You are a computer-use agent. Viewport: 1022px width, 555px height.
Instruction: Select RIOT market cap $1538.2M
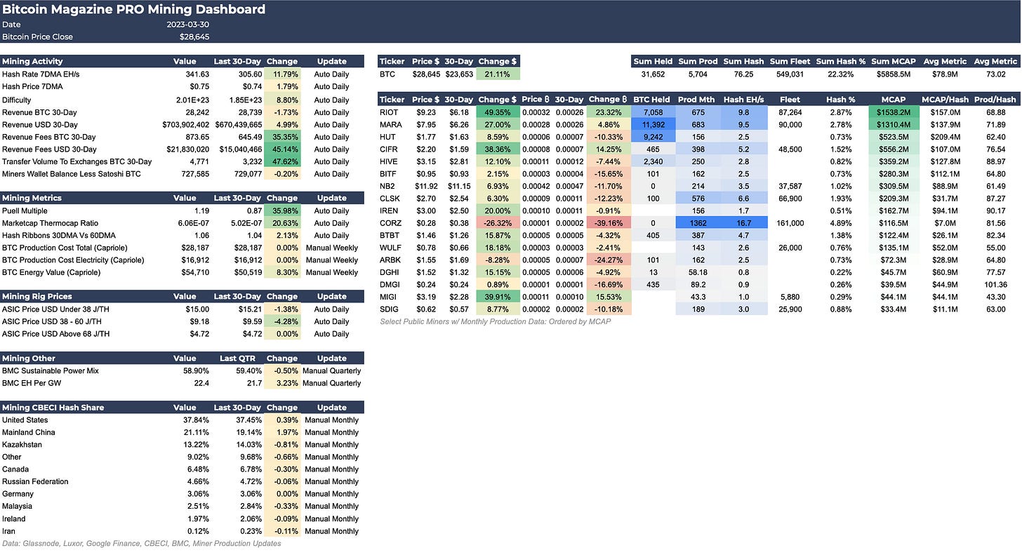click(894, 112)
